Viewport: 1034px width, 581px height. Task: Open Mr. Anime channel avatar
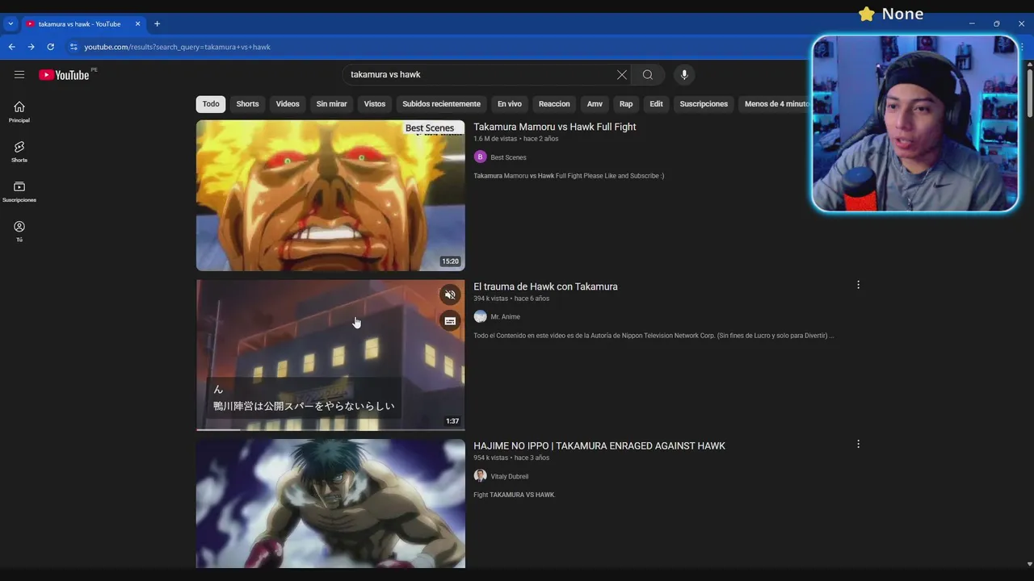pos(480,316)
